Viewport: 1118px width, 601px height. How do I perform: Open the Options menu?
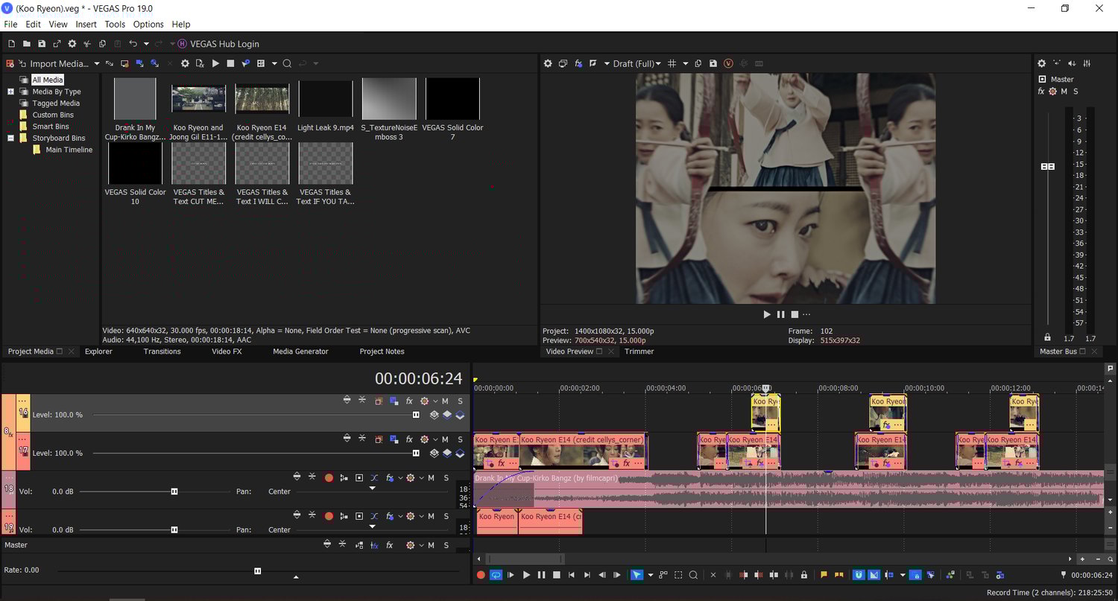point(148,25)
